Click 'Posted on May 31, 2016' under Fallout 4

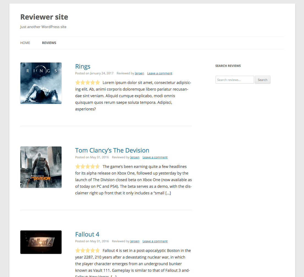[x=92, y=241]
